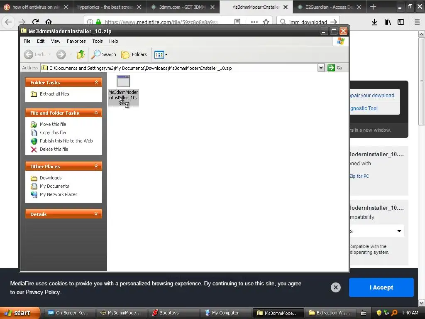Go to browser home page

[49, 22]
